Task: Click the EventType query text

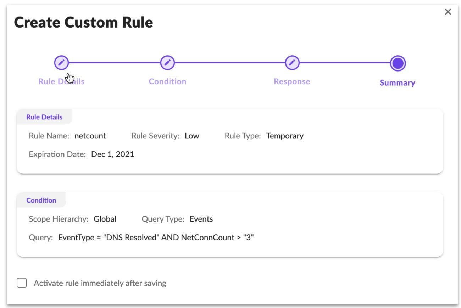Action: click(x=156, y=238)
